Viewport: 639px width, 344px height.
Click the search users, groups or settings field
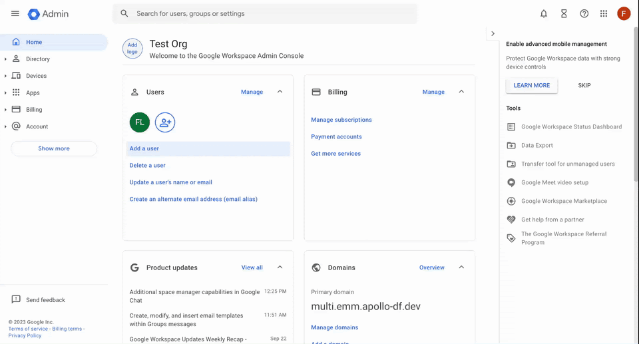265,13
